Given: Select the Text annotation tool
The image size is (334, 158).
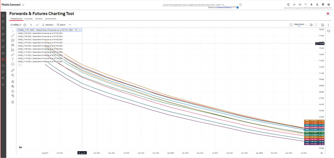Looking at the screenshot, I should [13, 59].
